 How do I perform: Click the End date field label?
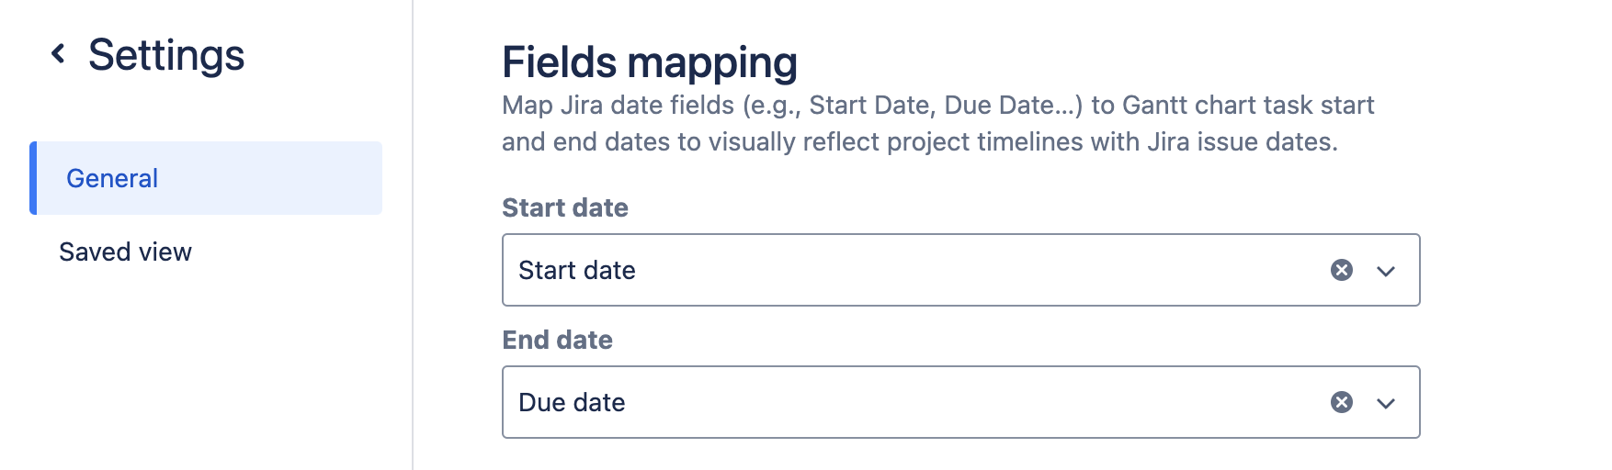click(x=557, y=340)
